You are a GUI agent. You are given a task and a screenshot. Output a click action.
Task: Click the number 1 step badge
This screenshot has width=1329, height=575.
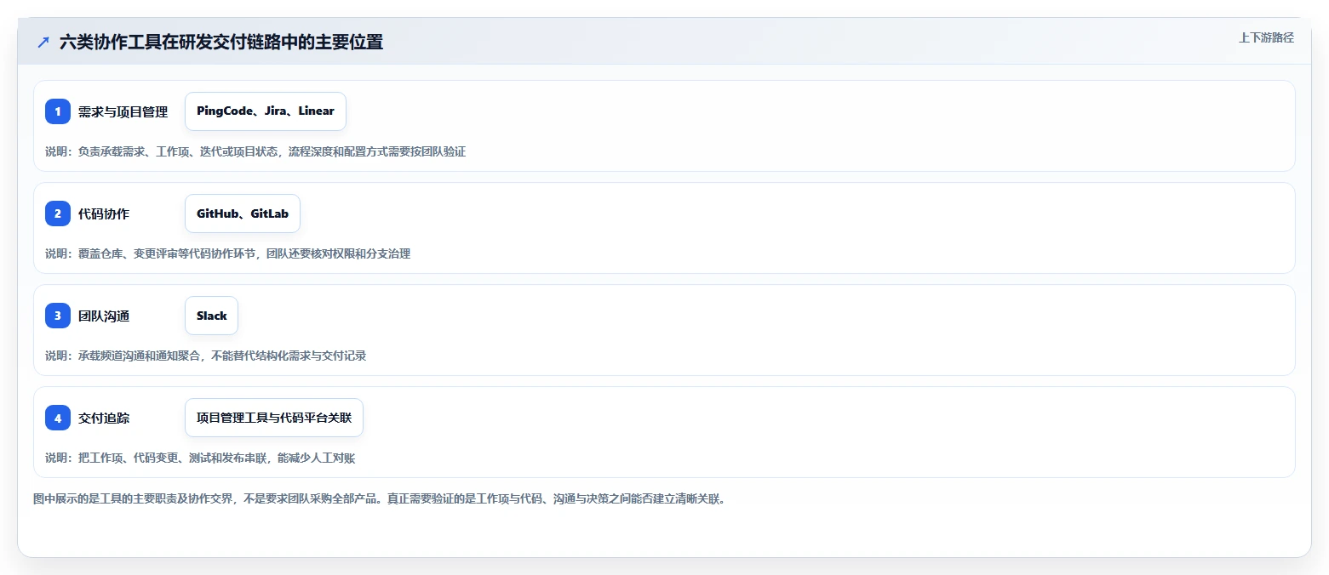(58, 111)
